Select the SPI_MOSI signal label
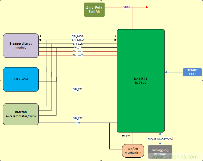This screenshot has height=161, width=203. pos(78,36)
